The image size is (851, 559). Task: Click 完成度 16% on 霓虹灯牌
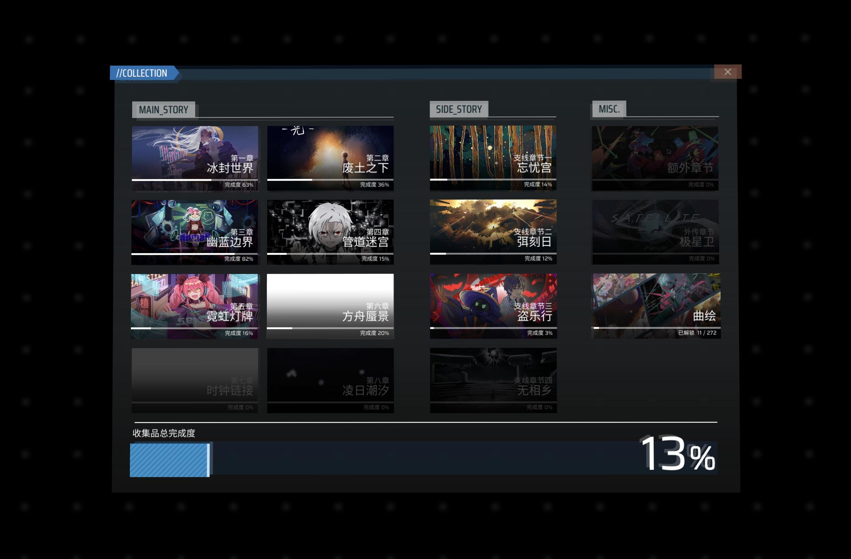(239, 333)
